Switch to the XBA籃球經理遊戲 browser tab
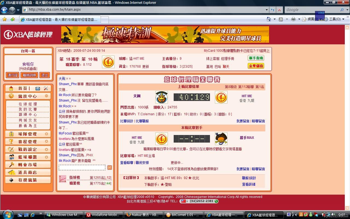The height and width of the screenshot is (219, 350). [x=59, y=20]
